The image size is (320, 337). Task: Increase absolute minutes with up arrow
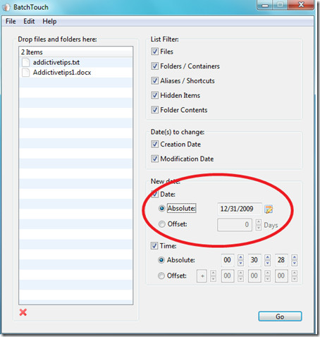(x=268, y=257)
